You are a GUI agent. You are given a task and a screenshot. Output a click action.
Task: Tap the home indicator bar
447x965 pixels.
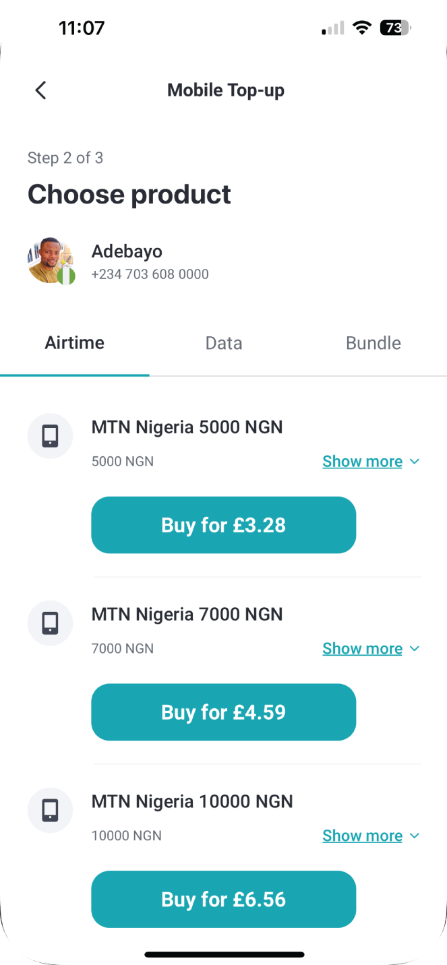[x=224, y=954]
